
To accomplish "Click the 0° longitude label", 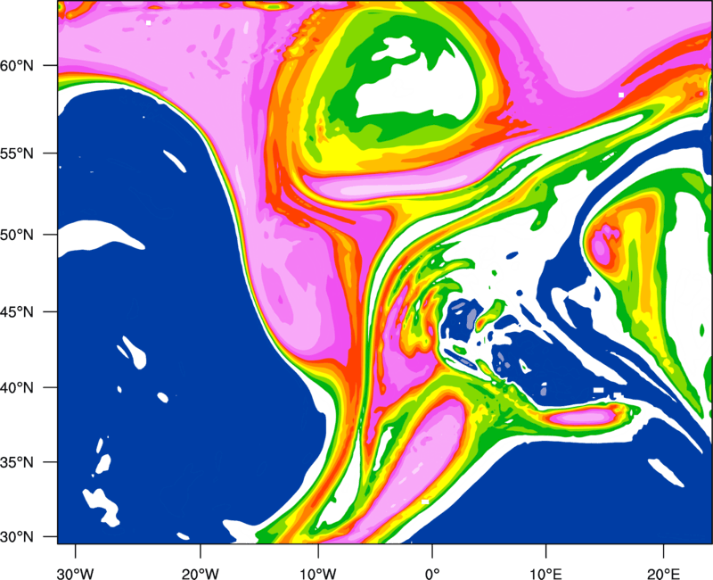I will [x=432, y=574].
